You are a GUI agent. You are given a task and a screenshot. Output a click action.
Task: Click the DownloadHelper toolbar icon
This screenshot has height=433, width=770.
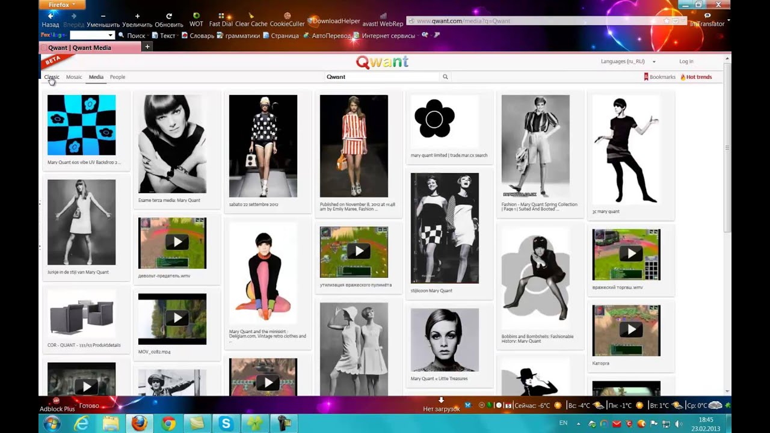[334, 21]
